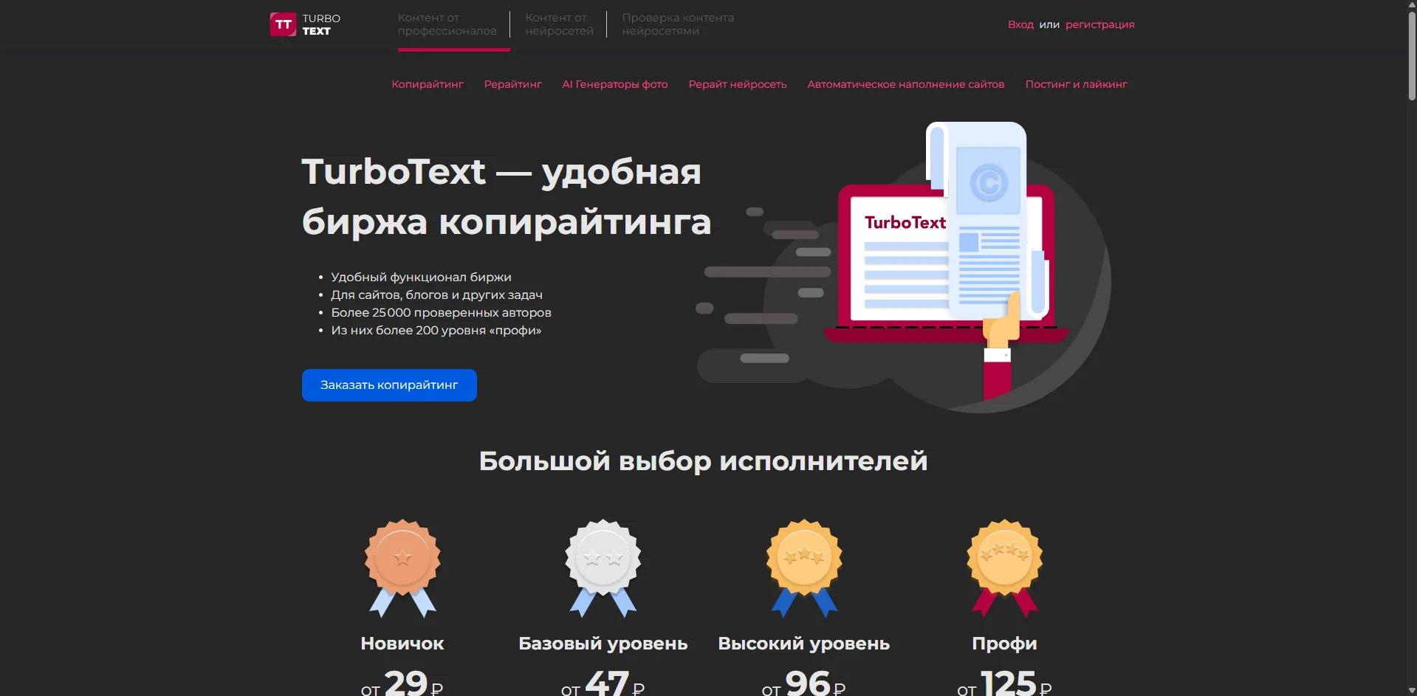Click bullet Из них более 200 уровня профи
Image resolution: width=1417 pixels, height=696 pixels.
pyautogui.click(x=436, y=331)
